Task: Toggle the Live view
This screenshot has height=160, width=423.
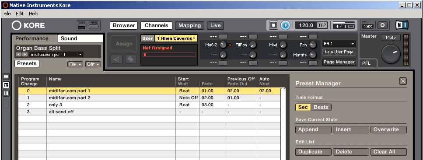Action: tap(215, 25)
